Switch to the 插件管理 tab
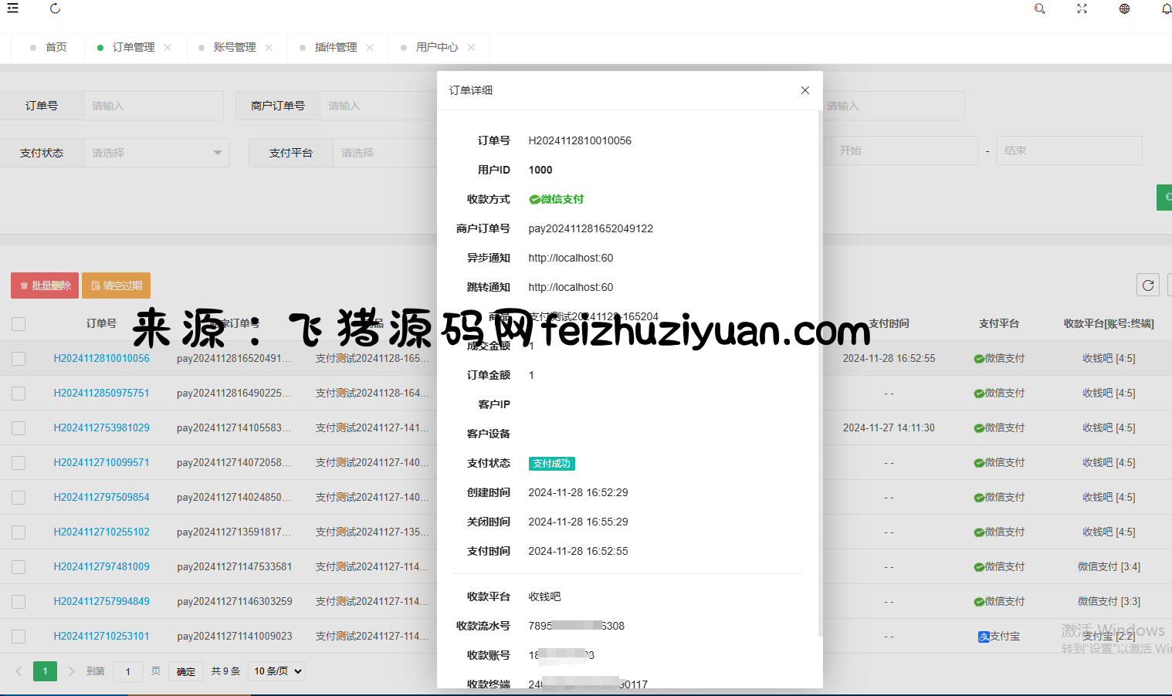 [x=336, y=48]
